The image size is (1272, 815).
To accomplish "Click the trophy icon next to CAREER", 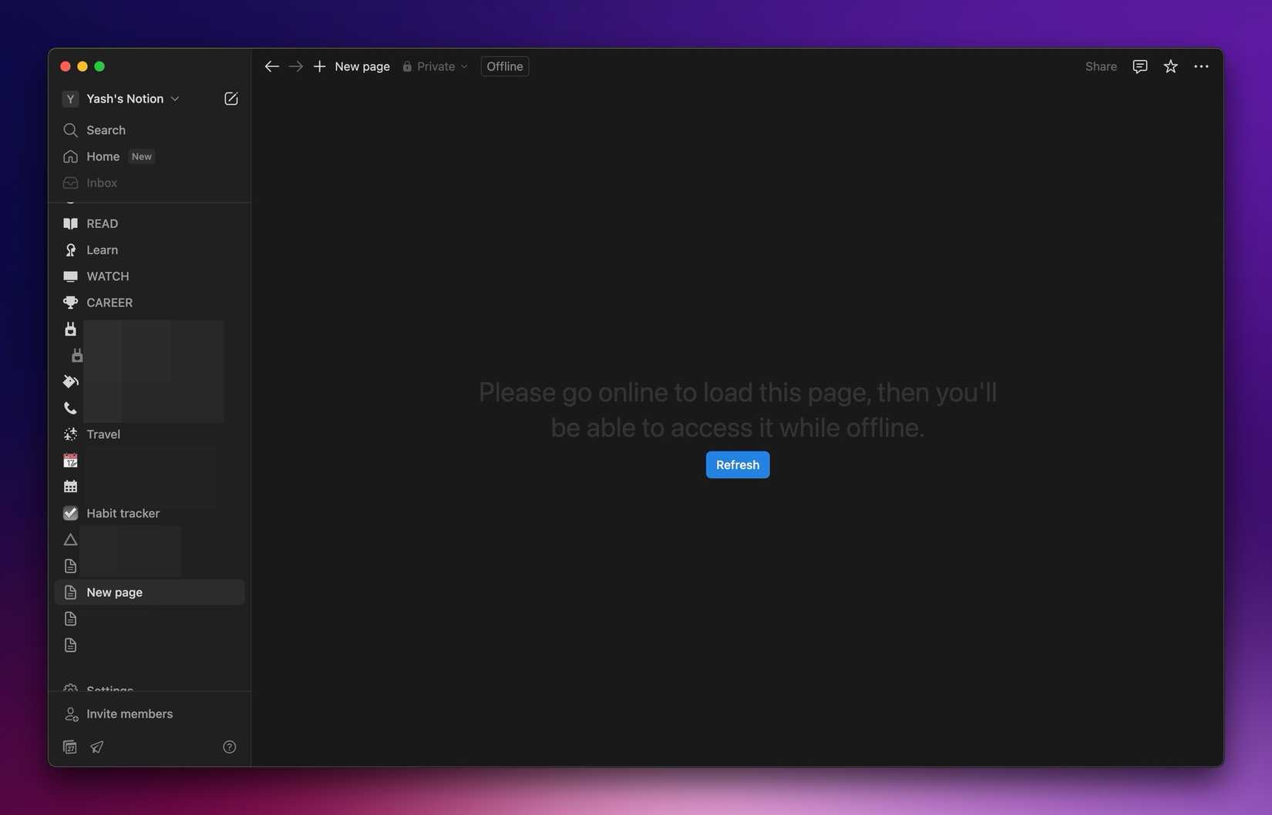I will 70,303.
